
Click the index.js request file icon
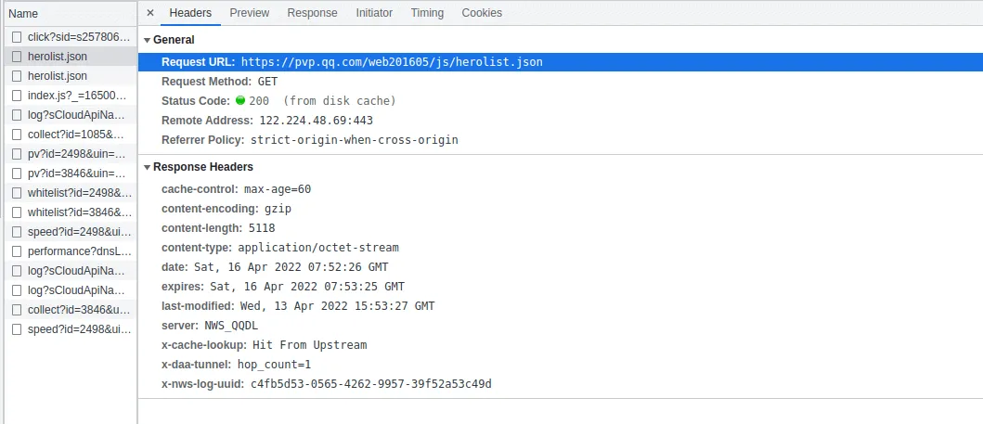pyautogui.click(x=17, y=96)
